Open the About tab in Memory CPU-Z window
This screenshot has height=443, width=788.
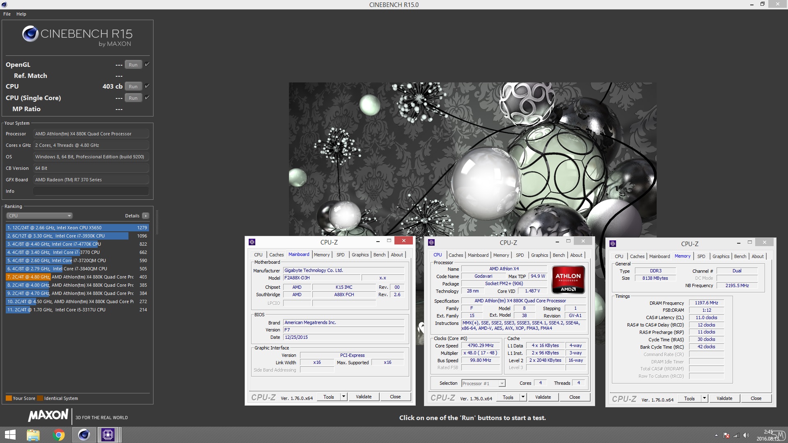(758, 256)
